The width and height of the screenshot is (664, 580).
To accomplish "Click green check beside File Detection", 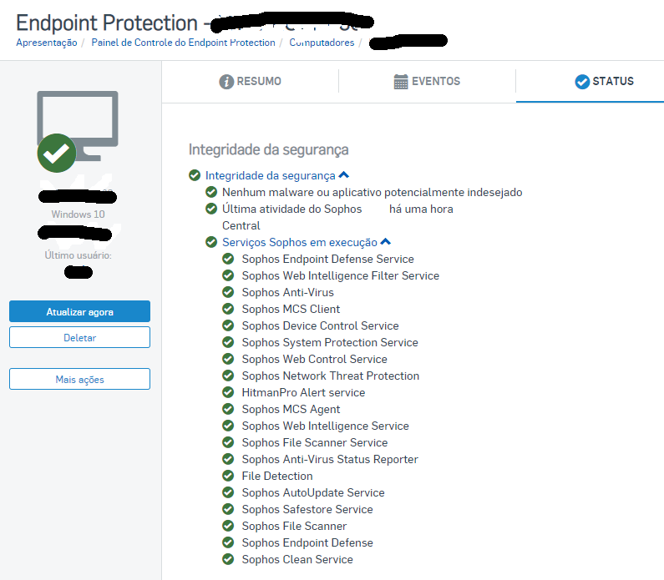I will [228, 476].
